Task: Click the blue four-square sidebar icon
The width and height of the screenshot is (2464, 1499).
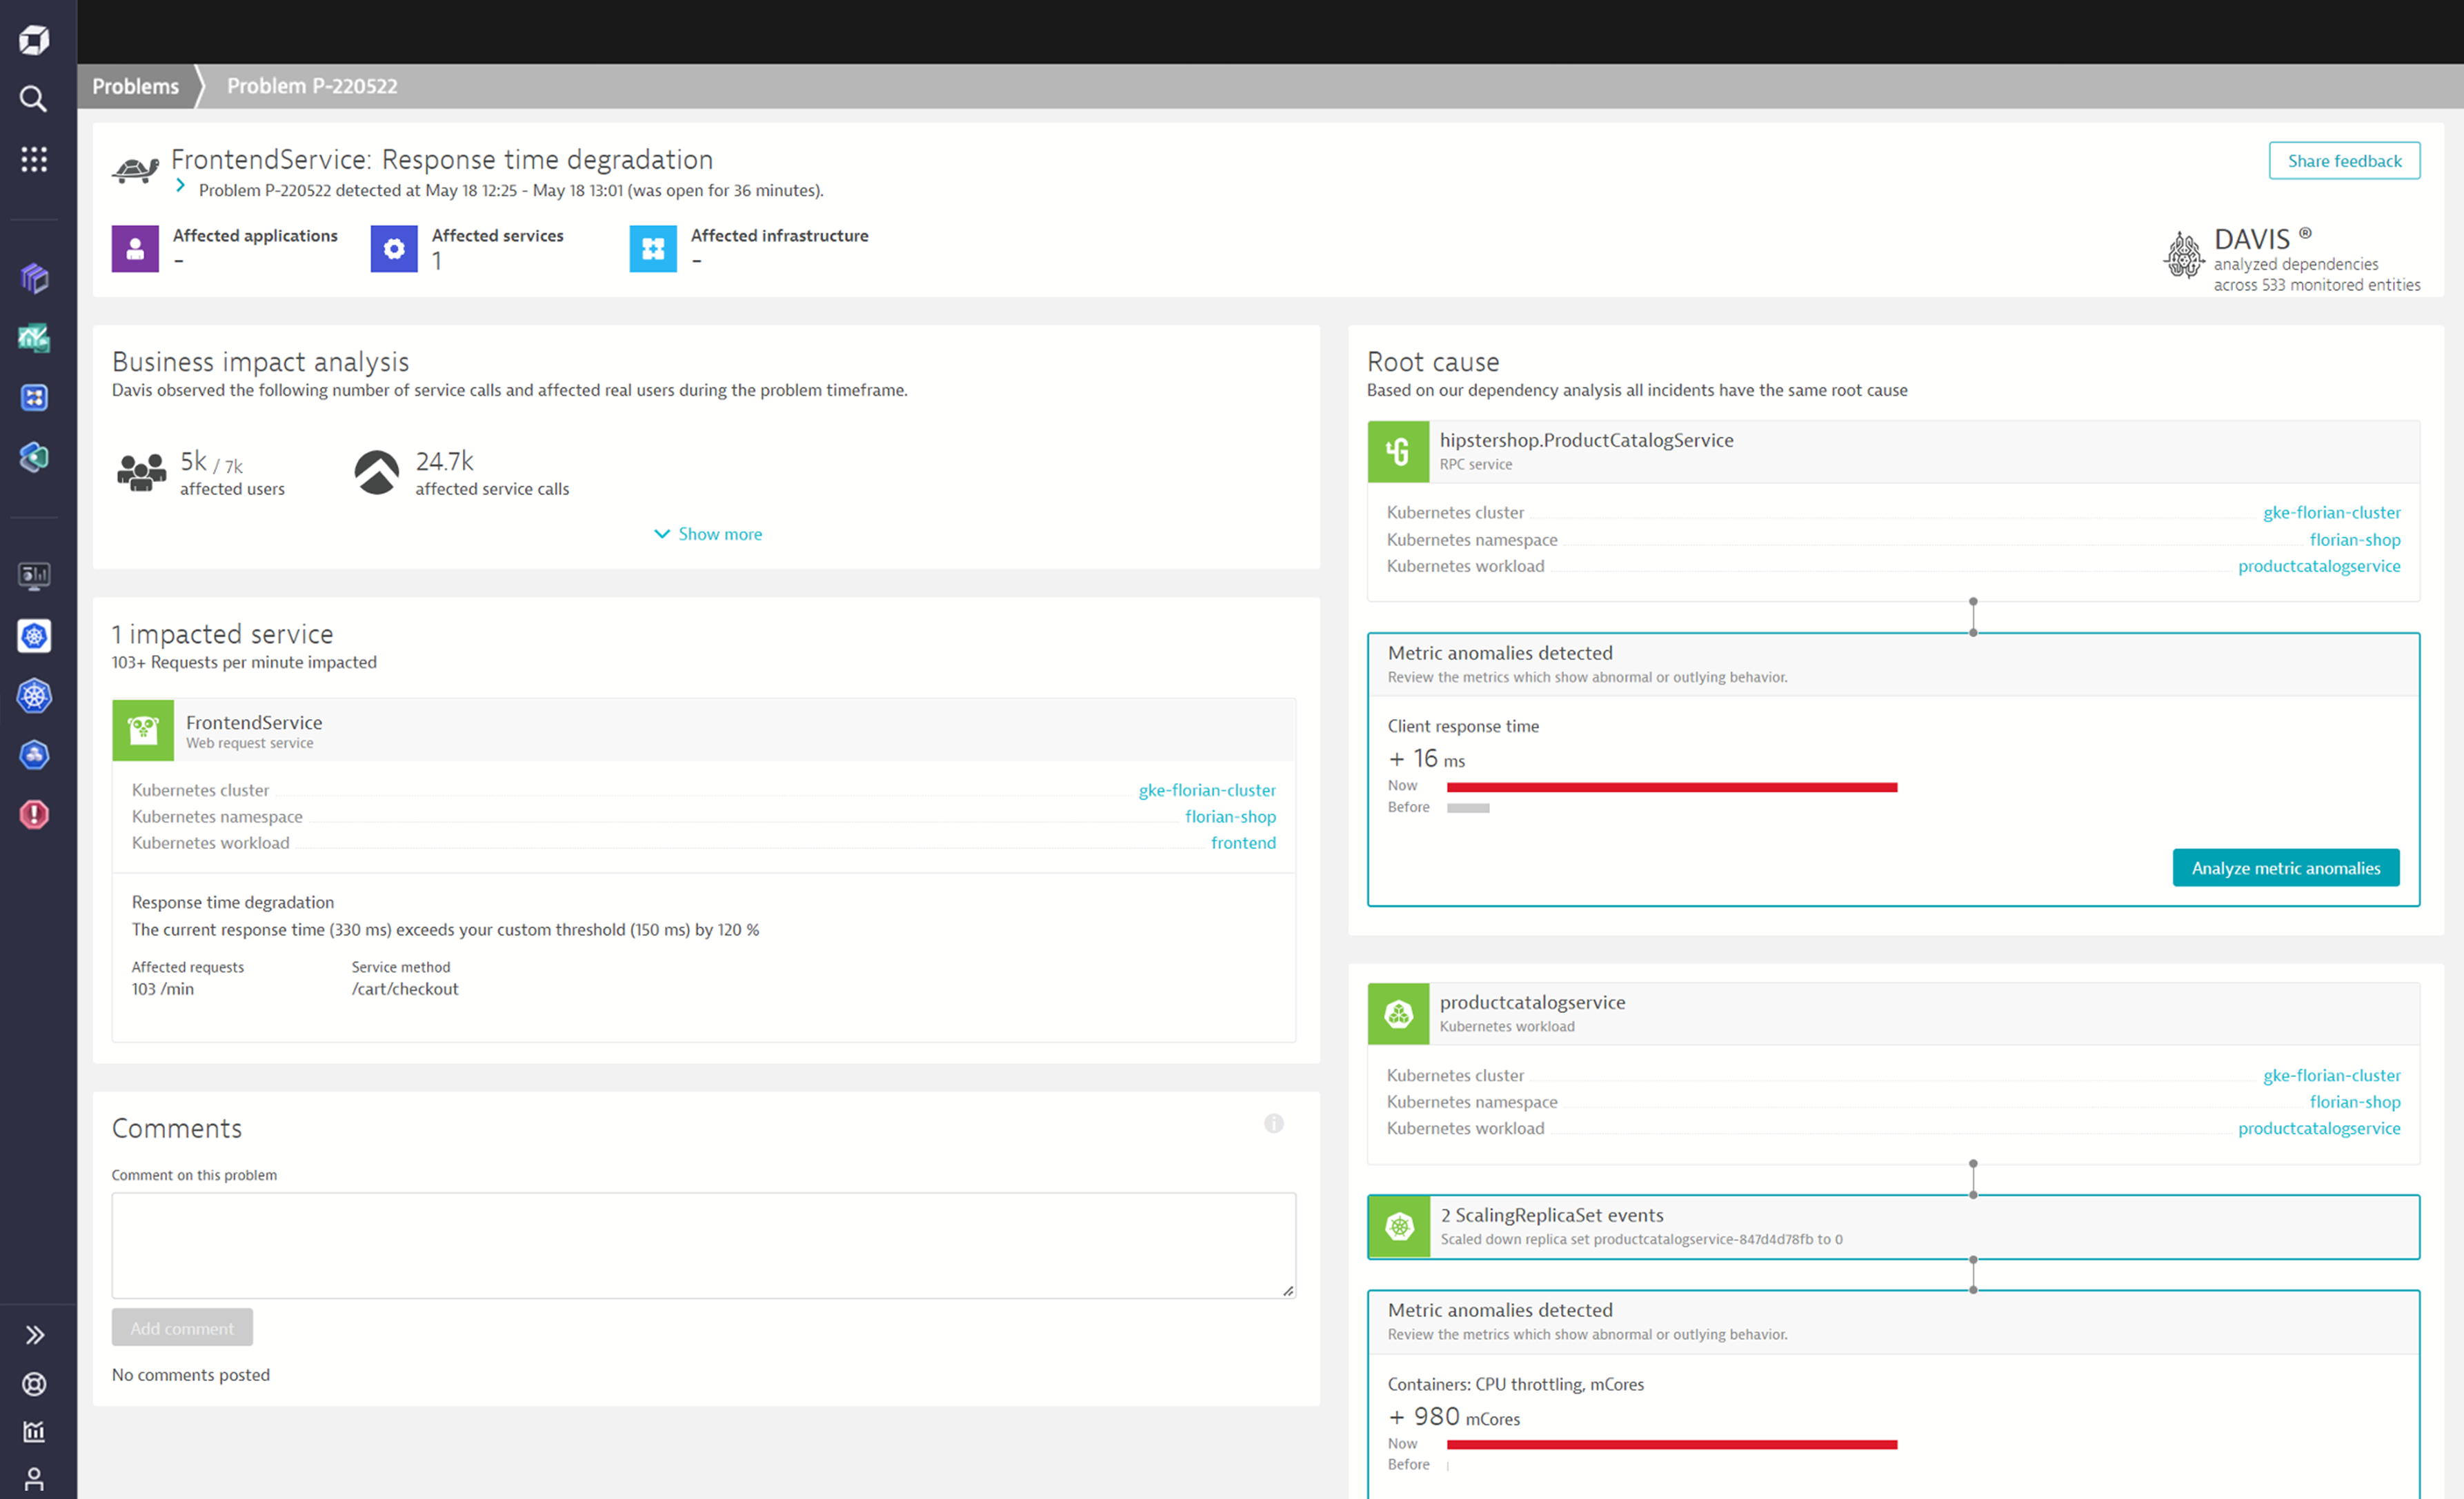Action: [34, 398]
